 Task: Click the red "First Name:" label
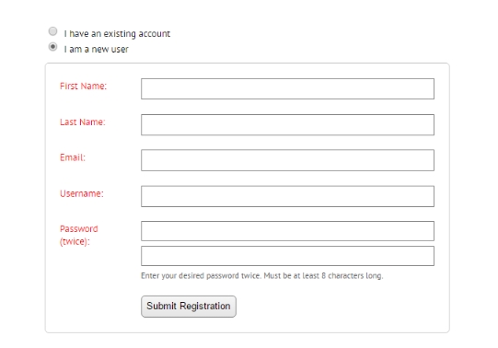click(83, 86)
